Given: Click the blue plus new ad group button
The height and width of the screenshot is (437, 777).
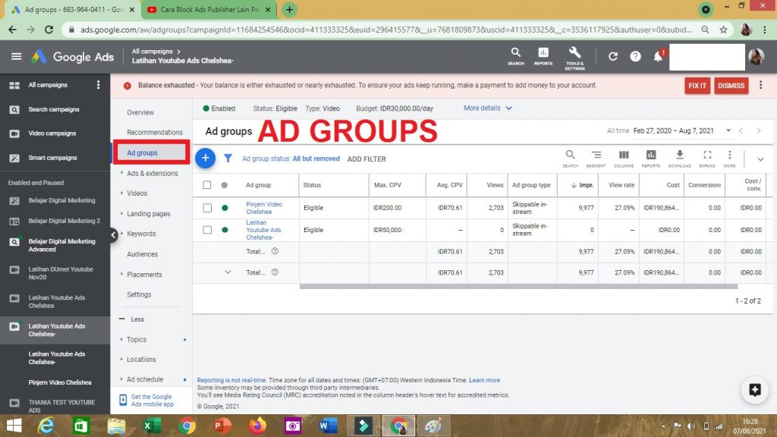Looking at the screenshot, I should click(206, 158).
